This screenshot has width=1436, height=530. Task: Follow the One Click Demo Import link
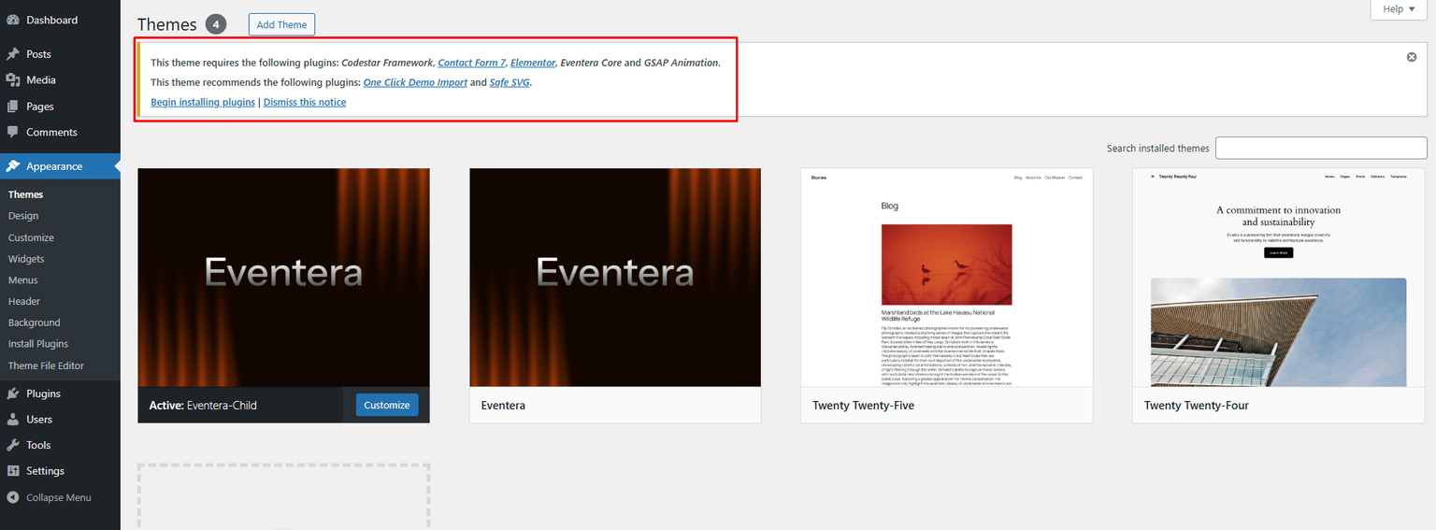coord(415,82)
